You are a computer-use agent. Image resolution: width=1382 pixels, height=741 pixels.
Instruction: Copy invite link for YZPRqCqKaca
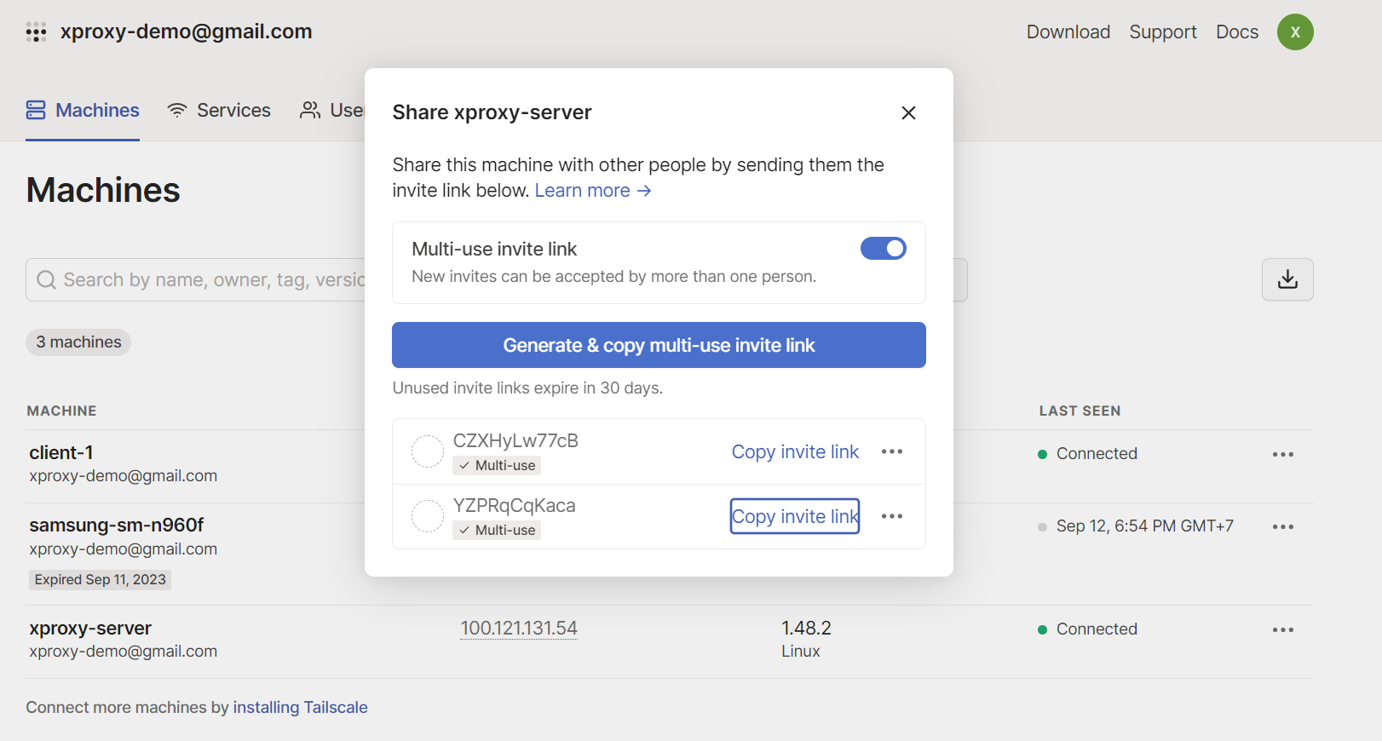click(x=795, y=516)
